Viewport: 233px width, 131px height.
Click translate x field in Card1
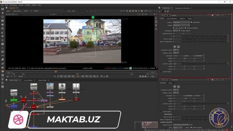point(178,56)
